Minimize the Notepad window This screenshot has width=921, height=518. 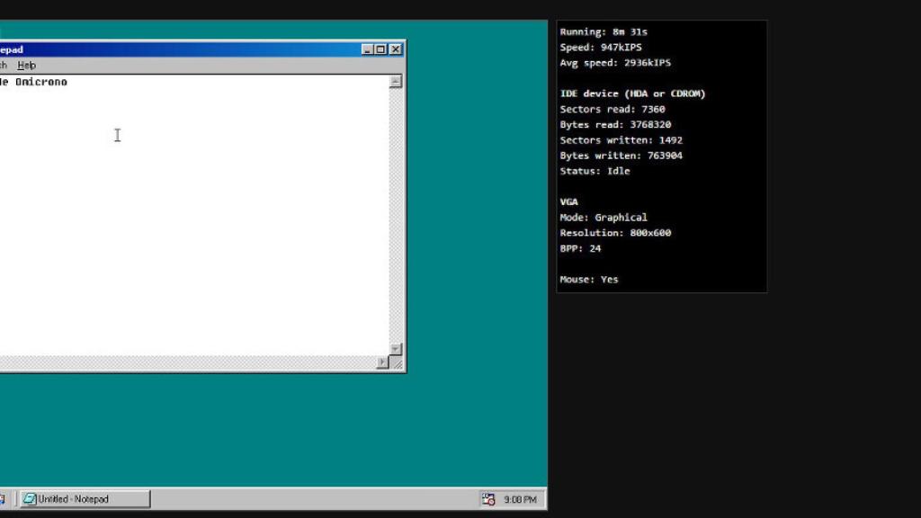click(367, 49)
